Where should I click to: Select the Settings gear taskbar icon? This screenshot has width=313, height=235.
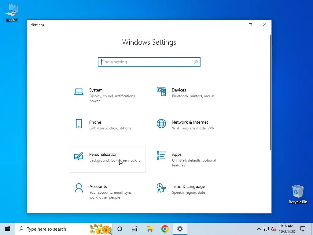pyautogui.click(x=180, y=229)
